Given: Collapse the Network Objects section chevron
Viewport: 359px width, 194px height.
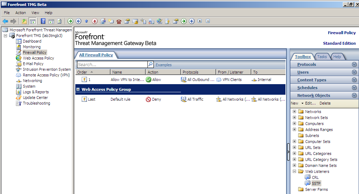Looking at the screenshot, I should coord(354,95).
